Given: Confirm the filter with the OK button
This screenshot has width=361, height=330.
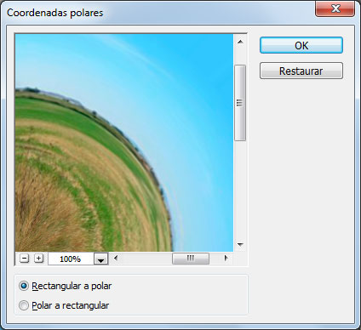Looking at the screenshot, I should [301, 45].
